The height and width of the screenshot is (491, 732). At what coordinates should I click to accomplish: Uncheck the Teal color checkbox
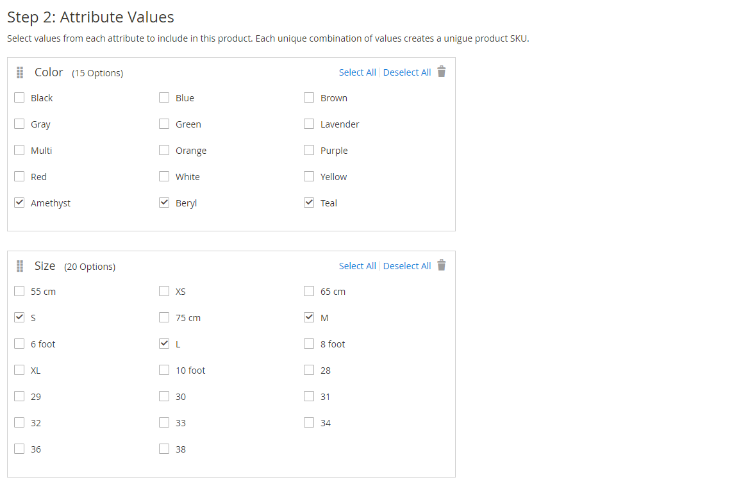click(308, 203)
